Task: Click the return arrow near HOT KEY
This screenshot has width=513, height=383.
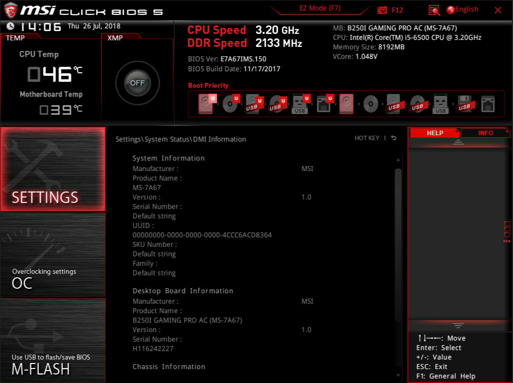Action: tap(393, 138)
